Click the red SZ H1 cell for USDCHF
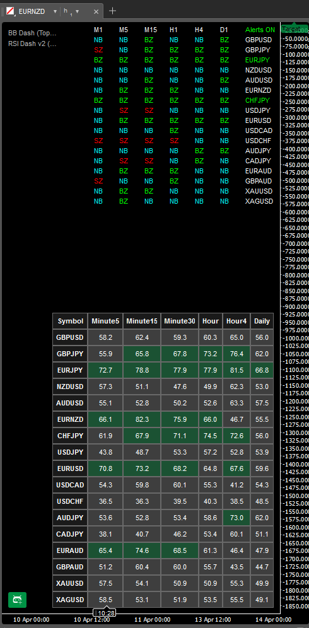 click(x=174, y=141)
